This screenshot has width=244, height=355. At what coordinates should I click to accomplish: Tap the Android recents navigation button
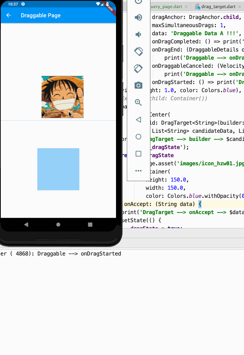click(90, 225)
